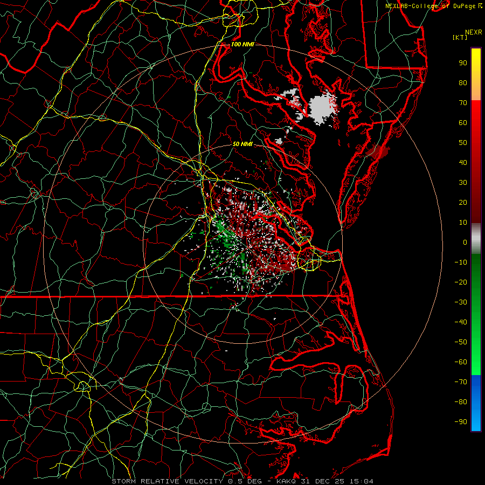The height and width of the screenshot is (485, 485).
Task: Click the "STORM RELATIVE VELOCITY 0.5 DEG" caption
Action: click(x=186, y=481)
